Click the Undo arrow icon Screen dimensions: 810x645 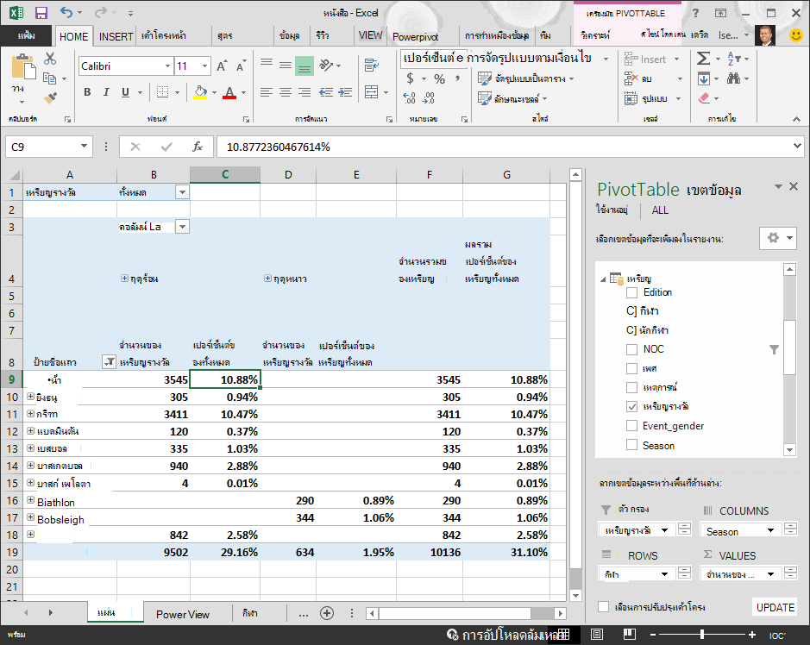pos(66,12)
